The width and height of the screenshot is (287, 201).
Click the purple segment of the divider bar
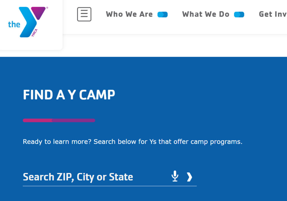73,121
